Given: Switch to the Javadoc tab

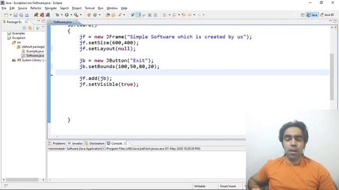Looking at the screenshot, I should 77,144.
